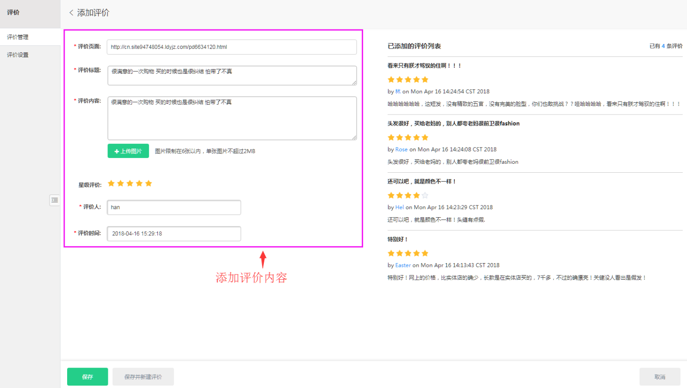Viewport: 687px width, 388px height.
Task: Click reviewer name Rose in list
Action: click(x=401, y=150)
